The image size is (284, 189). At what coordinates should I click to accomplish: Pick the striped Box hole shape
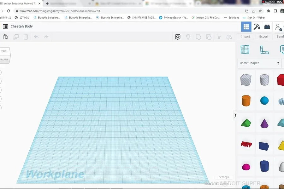246,80
